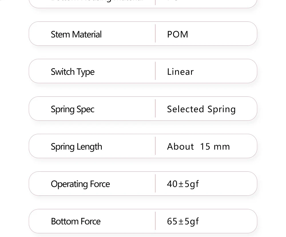Image resolution: width=286 pixels, height=237 pixels.
Task: Select the "65±5gf" bottom force value
Action: [183, 222]
